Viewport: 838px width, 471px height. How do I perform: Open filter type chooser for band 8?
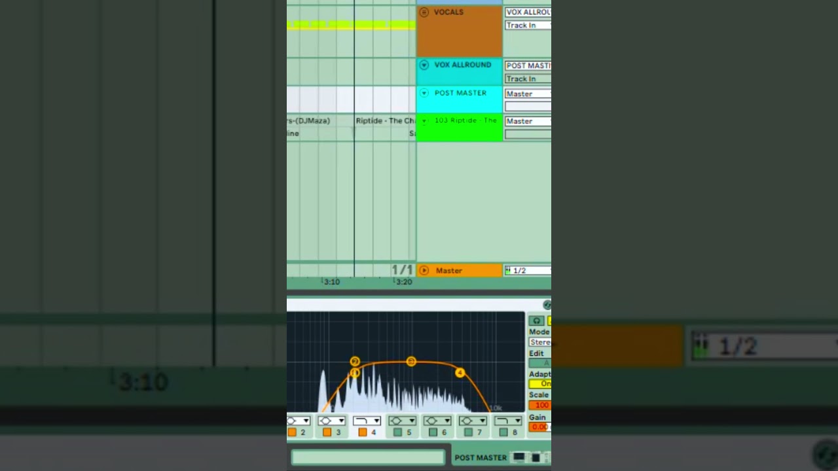[x=508, y=421]
